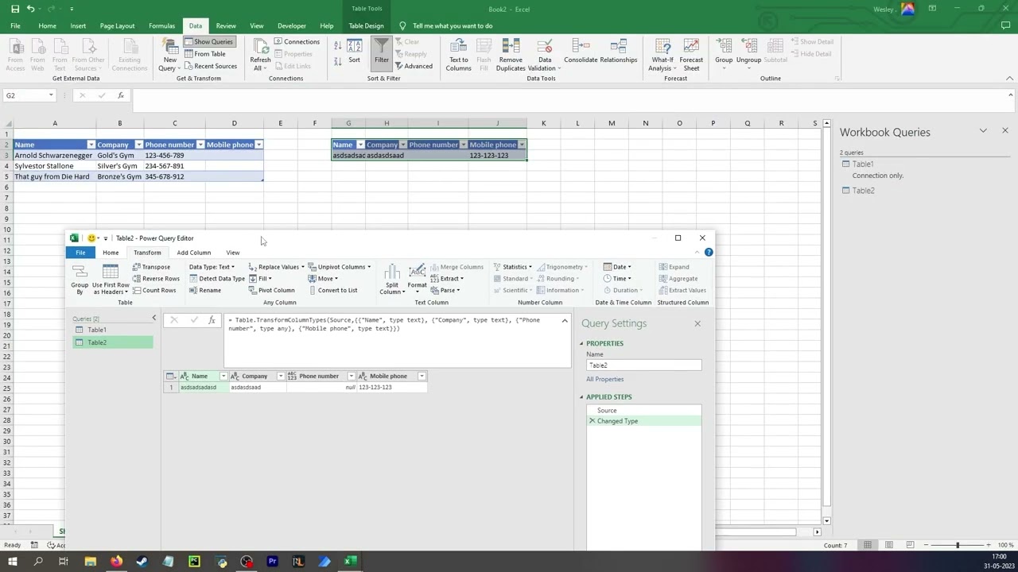Open Data Type: Text dropdown

point(212,267)
